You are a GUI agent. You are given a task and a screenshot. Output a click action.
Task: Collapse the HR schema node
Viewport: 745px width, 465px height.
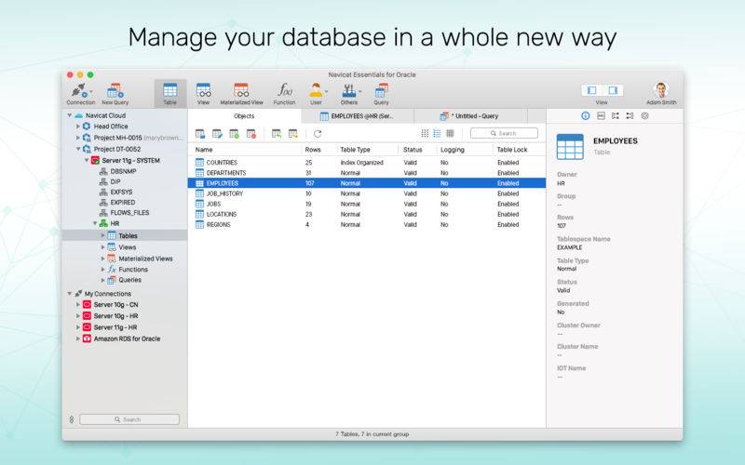pos(95,223)
